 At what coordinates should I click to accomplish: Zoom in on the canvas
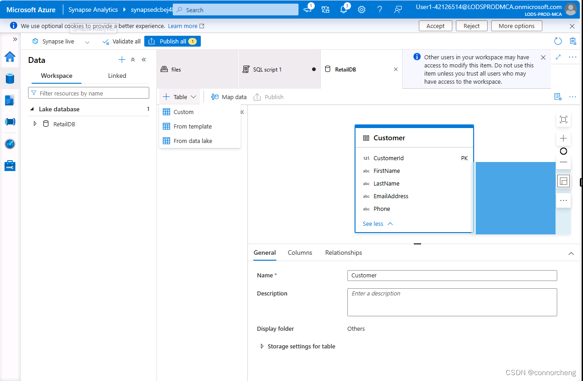coord(564,138)
